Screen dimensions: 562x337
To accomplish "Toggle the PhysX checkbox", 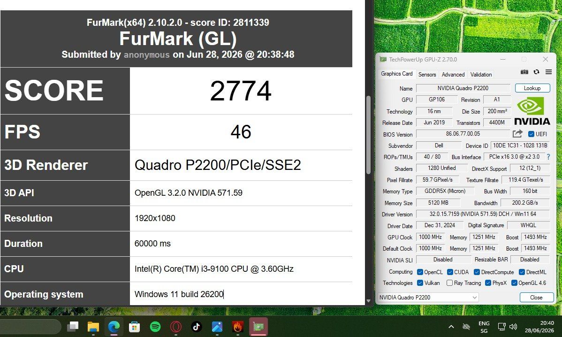I will click(x=488, y=283).
